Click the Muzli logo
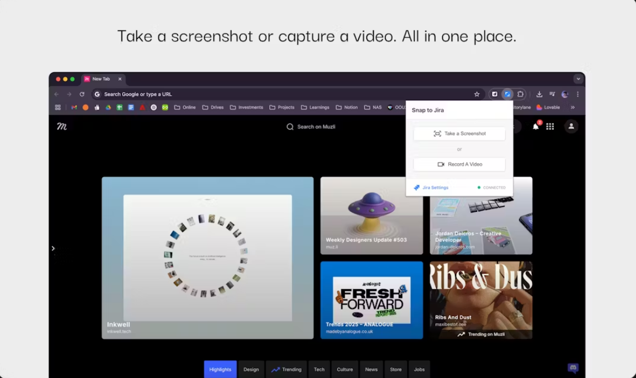 point(62,126)
